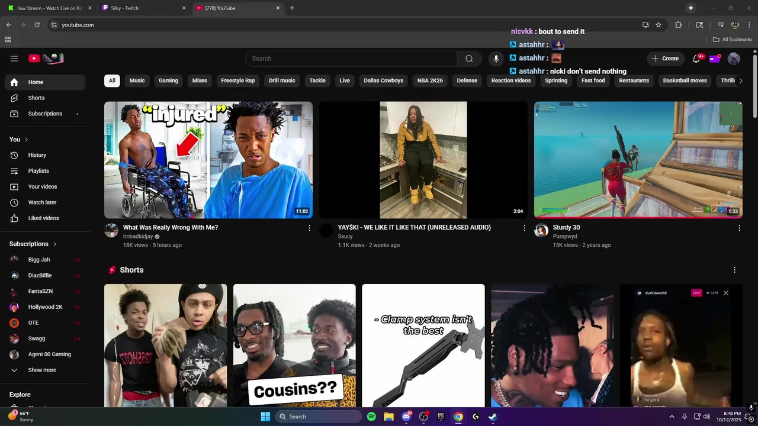Open more options for 'What Was Really Wrong With Me?'
758x426 pixels.
(x=309, y=228)
